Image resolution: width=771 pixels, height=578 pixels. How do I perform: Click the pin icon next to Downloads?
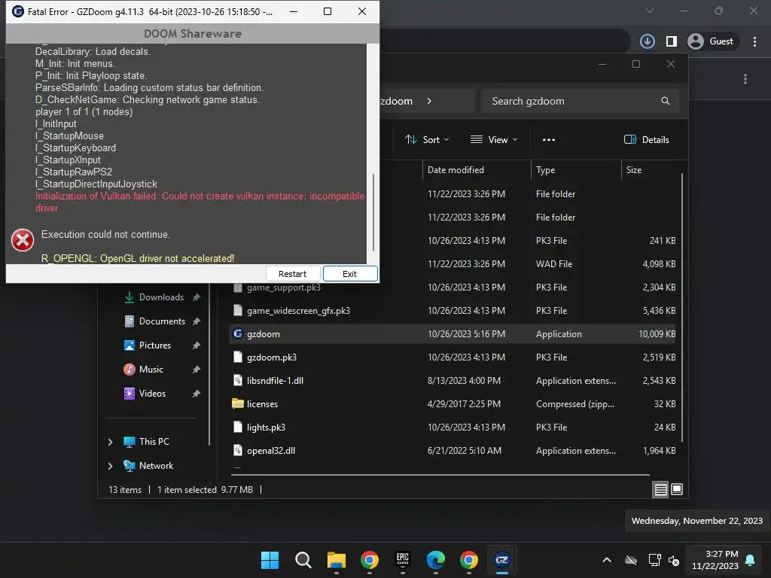(197, 297)
